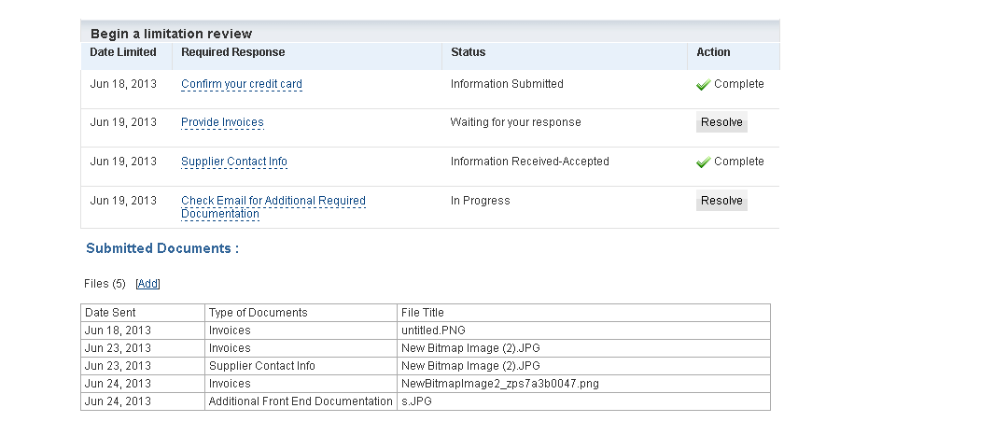Click the Date Limited column header
Viewport: 994px width, 422px height.
click(x=123, y=52)
